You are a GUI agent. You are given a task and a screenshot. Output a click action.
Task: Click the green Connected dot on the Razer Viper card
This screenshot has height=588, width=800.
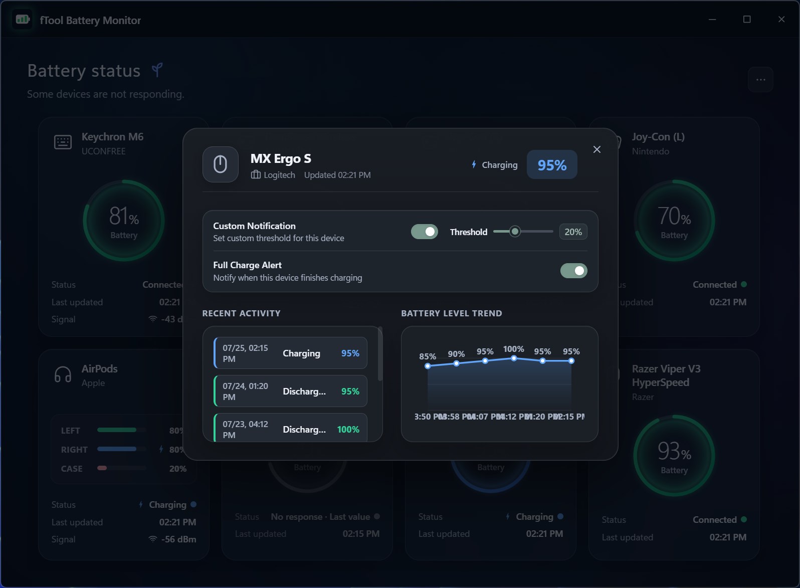[x=744, y=519]
